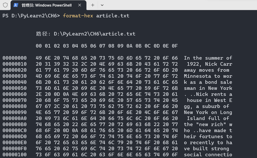This screenshot has height=158, width=257.
Task: Click the PS D:\PyLearn2\CH6> prompt
Action: [31, 16]
